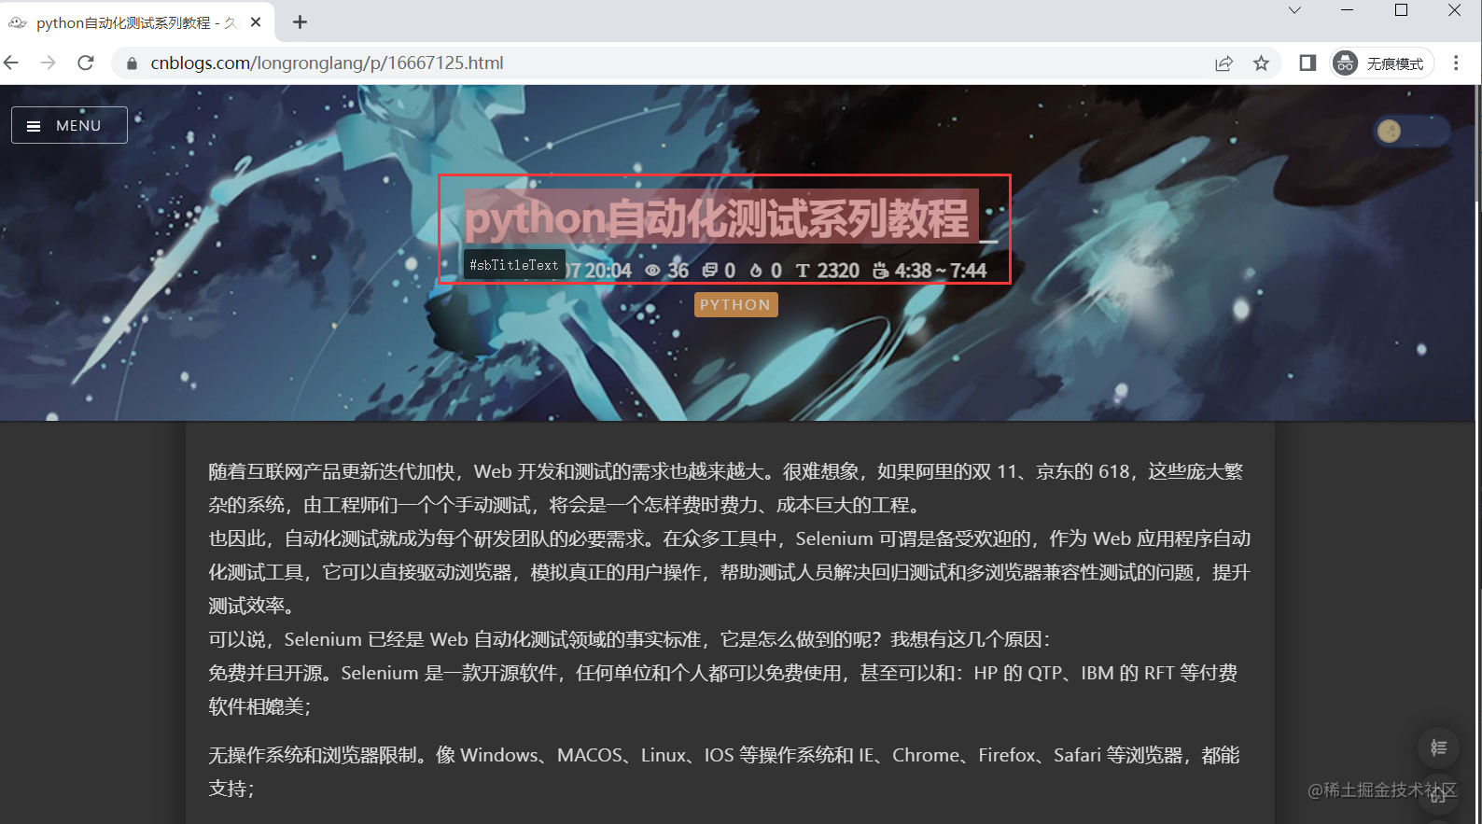Click the address bar URL
1482x824 pixels.
click(327, 63)
